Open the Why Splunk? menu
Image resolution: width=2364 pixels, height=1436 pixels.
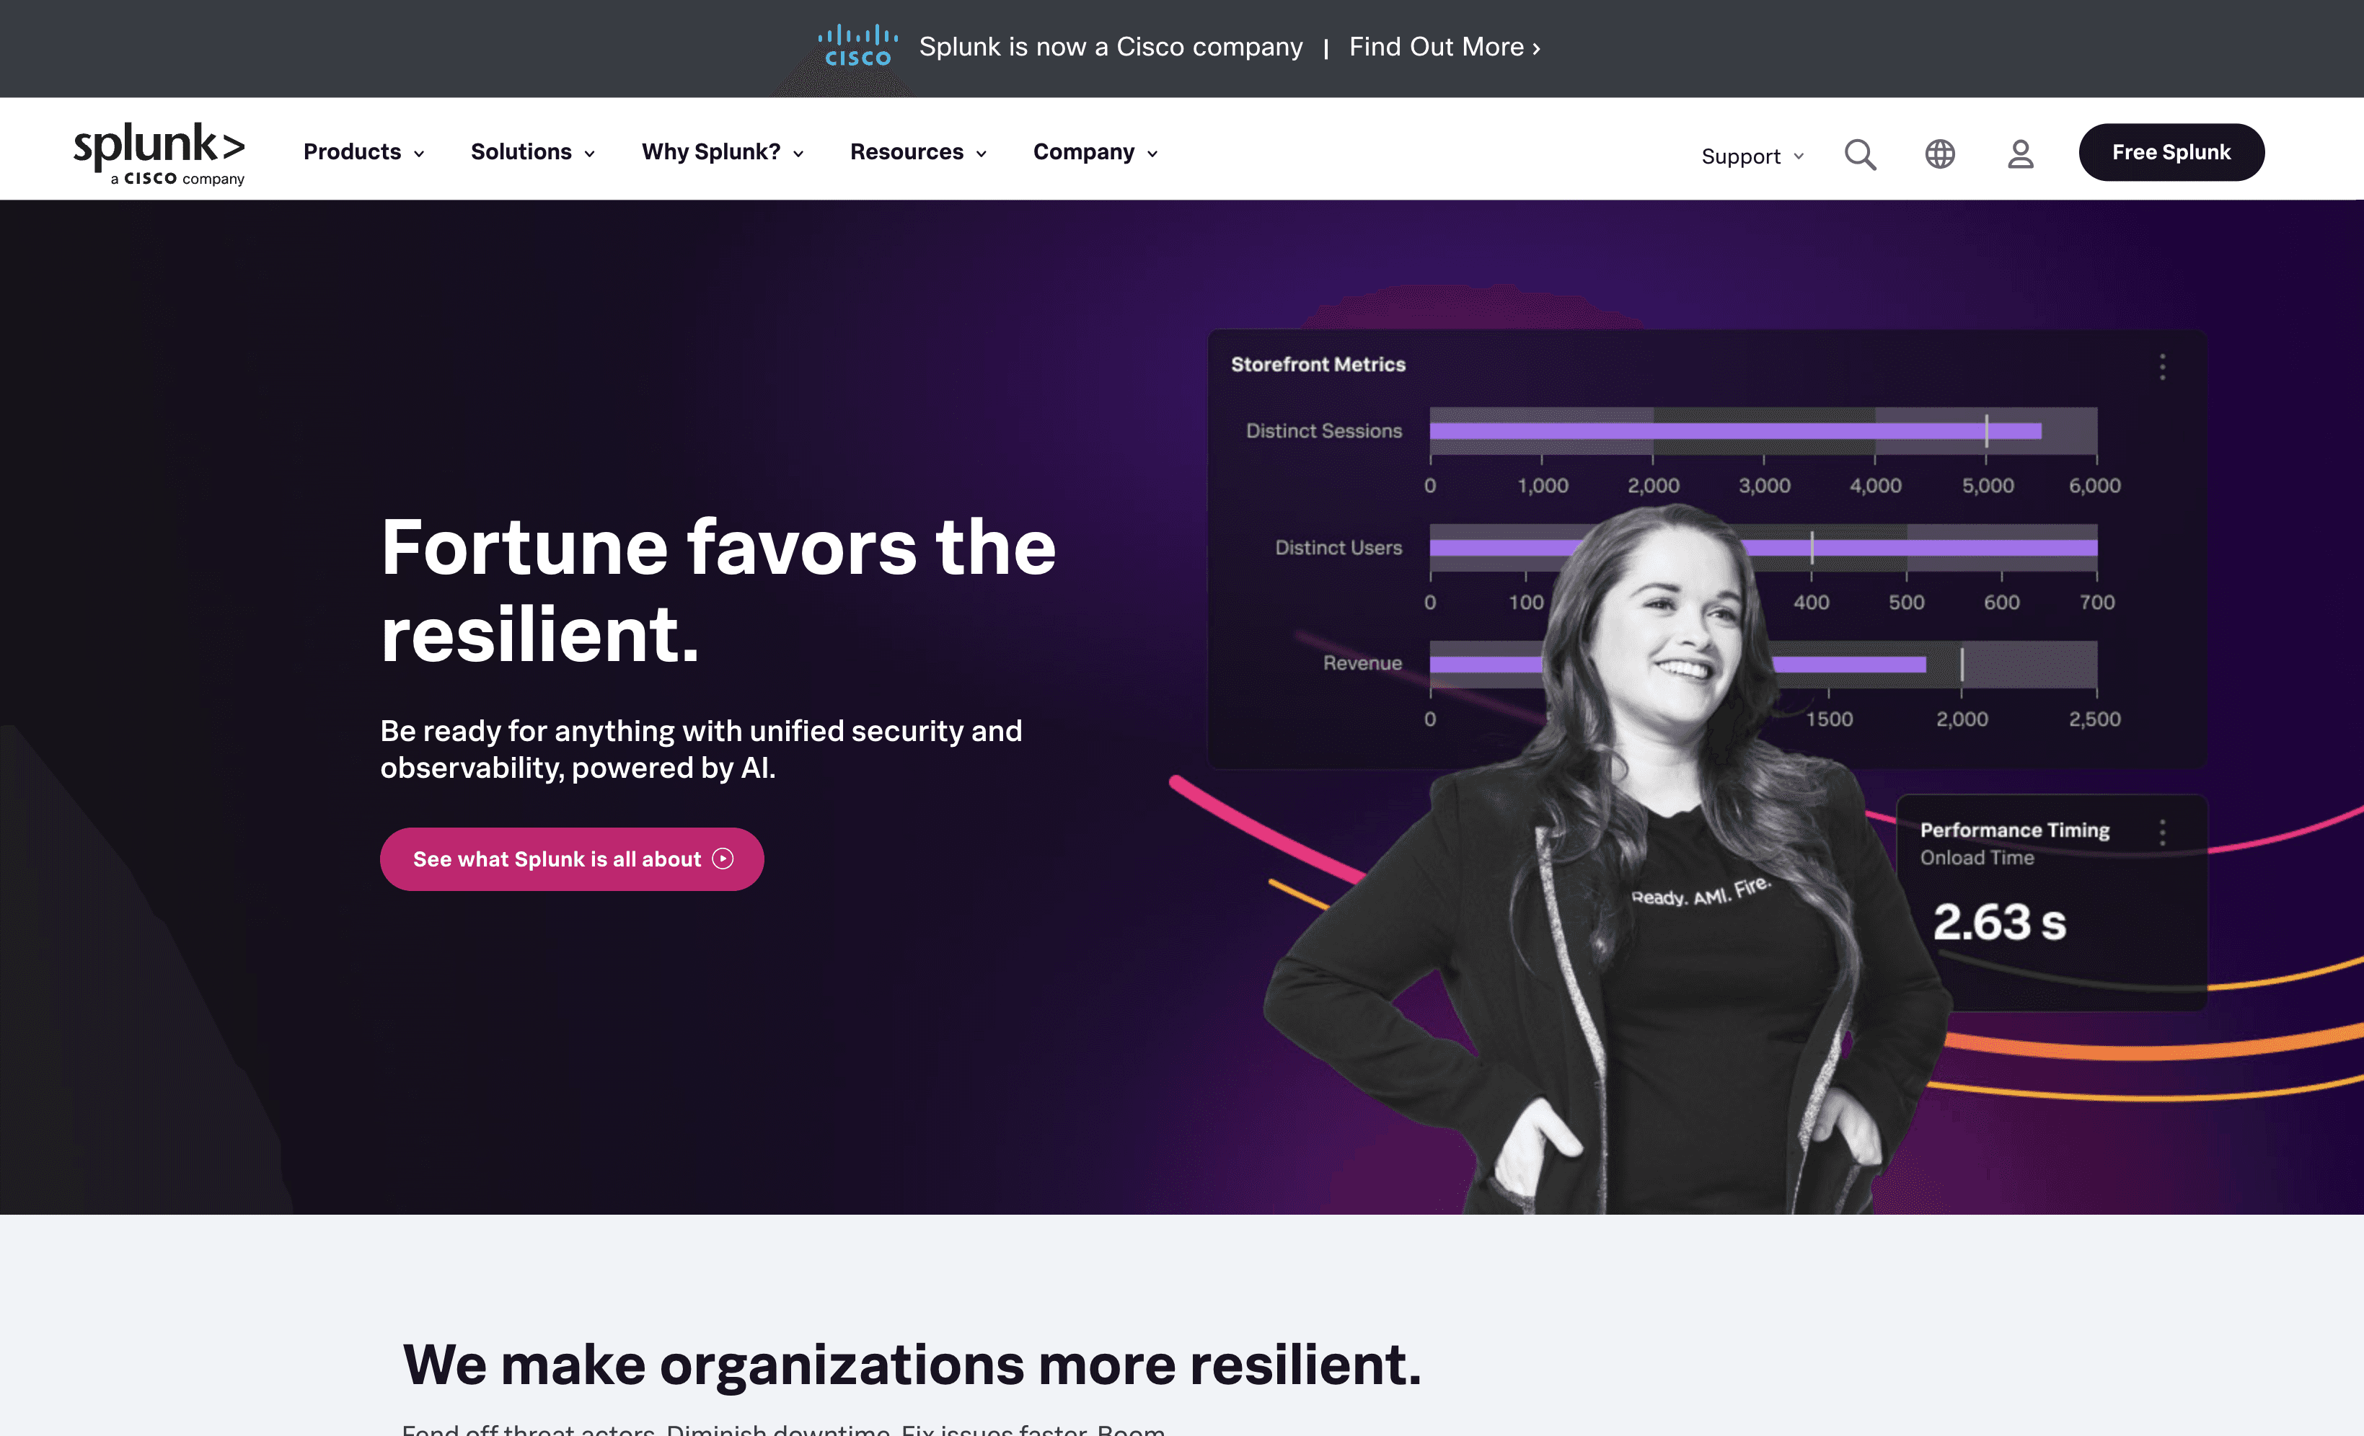point(723,151)
